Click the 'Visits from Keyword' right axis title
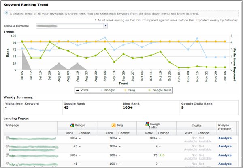This screenshot has height=168, width=243. click(234, 64)
